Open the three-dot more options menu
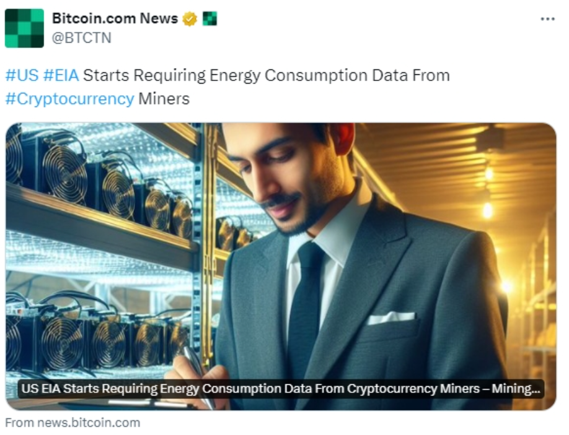Image resolution: width=569 pixels, height=435 pixels. pyautogui.click(x=547, y=19)
